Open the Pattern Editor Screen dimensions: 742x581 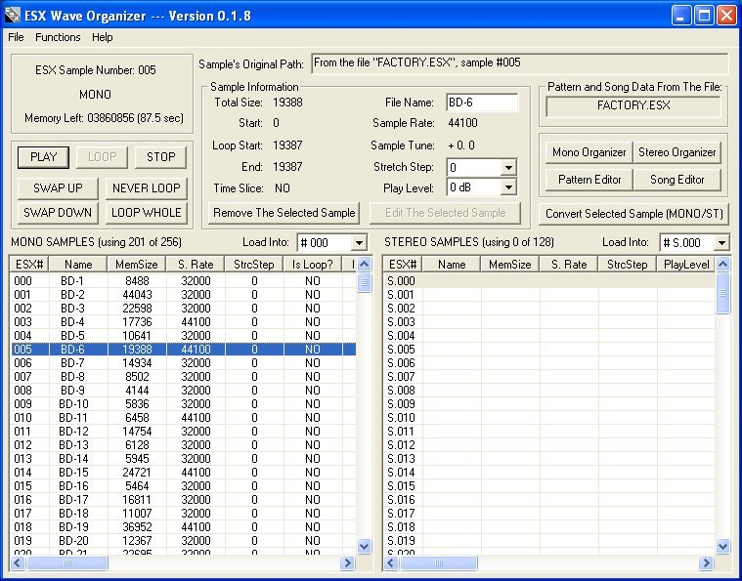pos(589,180)
